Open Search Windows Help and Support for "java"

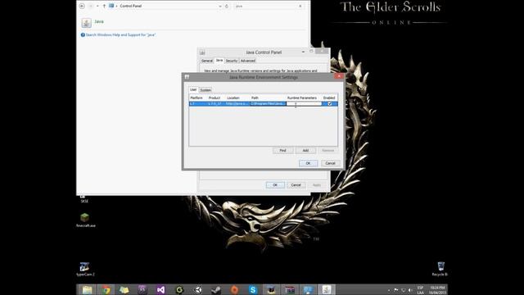tap(120, 34)
